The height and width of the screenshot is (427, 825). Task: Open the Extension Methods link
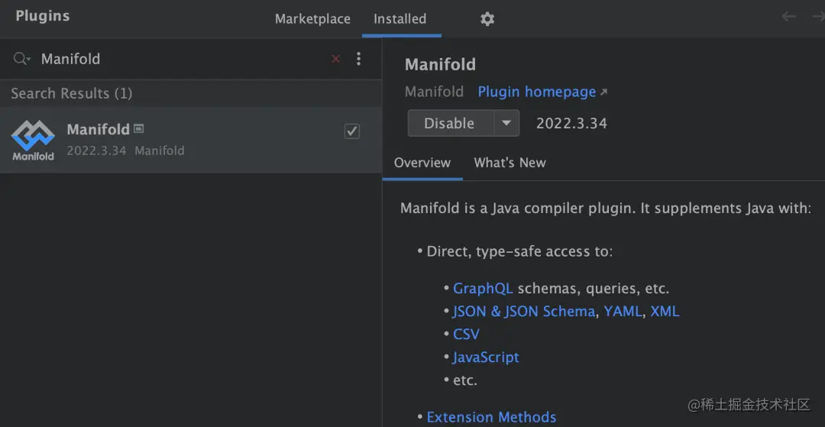click(x=491, y=417)
